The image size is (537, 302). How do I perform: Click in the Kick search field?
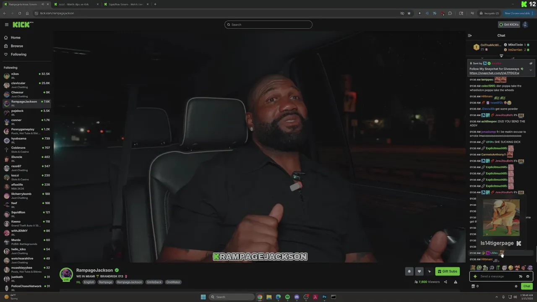pyautogui.click(x=268, y=25)
